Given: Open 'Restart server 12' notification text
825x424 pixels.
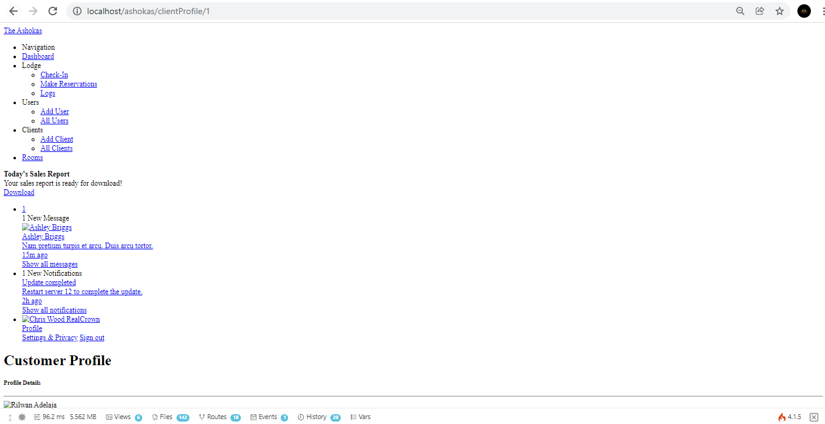Looking at the screenshot, I should coord(82,292).
